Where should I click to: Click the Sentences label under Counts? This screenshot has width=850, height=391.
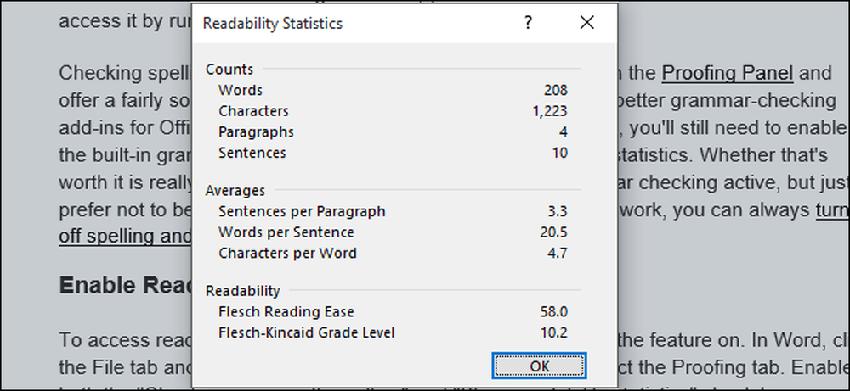point(252,154)
